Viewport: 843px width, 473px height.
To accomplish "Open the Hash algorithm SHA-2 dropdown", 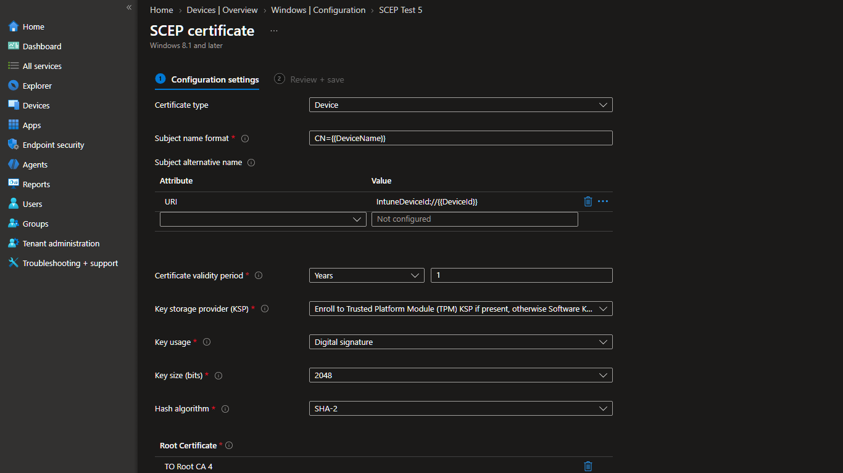I will pyautogui.click(x=461, y=408).
